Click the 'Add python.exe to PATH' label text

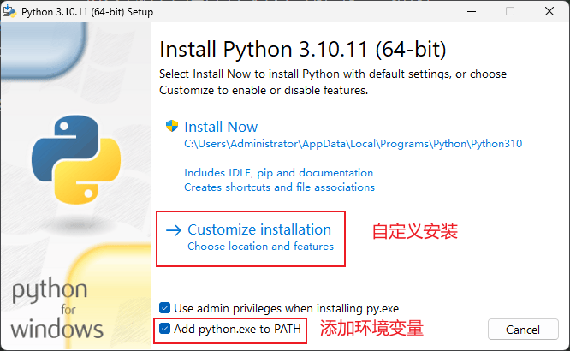pos(236,329)
